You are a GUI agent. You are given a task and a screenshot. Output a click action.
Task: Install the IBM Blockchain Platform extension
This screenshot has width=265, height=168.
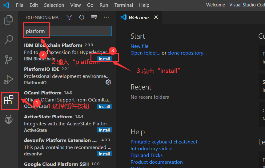(104, 59)
